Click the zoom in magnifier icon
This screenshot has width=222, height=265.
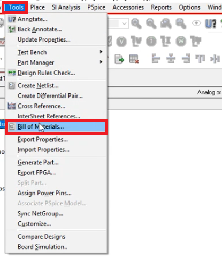point(136,23)
